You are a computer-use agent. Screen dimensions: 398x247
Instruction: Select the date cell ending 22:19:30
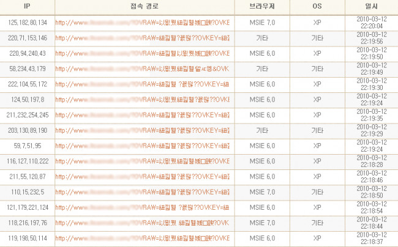point(372,84)
